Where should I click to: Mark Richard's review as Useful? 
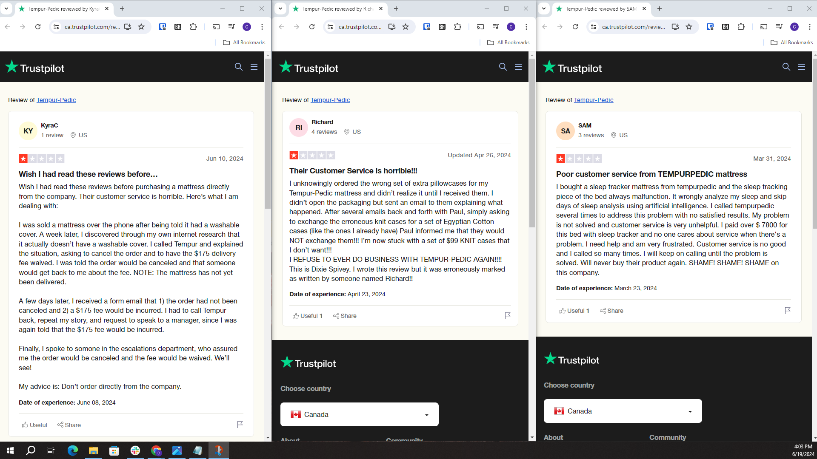click(x=308, y=316)
